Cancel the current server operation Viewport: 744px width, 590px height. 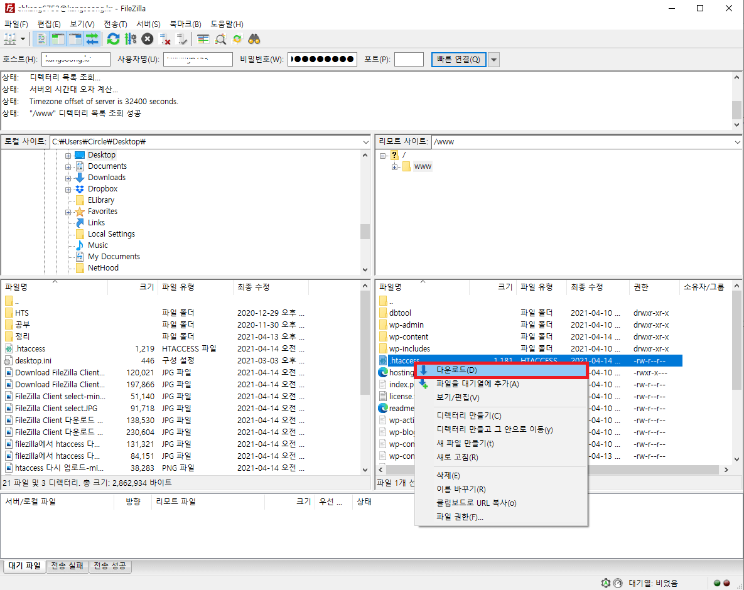tap(147, 38)
